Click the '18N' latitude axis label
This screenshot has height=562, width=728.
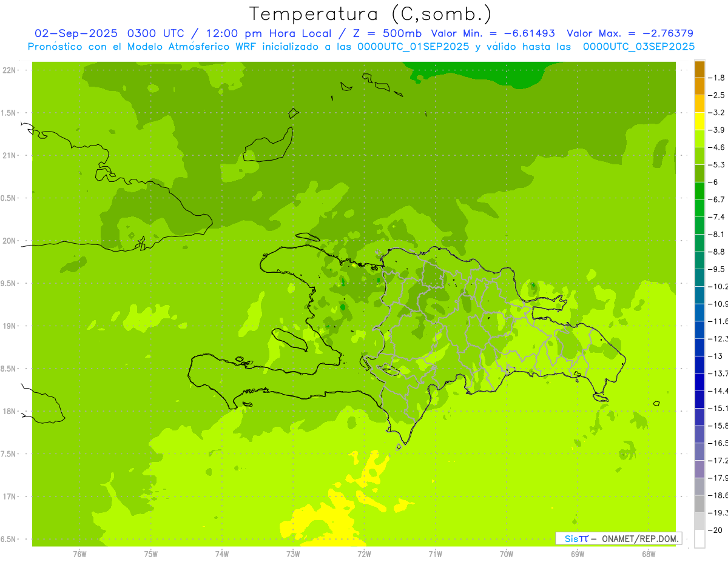[x=10, y=411]
